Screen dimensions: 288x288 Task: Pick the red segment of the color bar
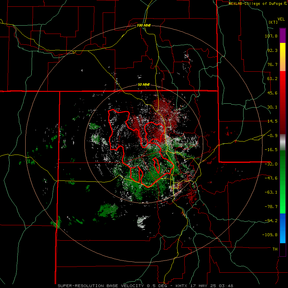tap(283, 102)
